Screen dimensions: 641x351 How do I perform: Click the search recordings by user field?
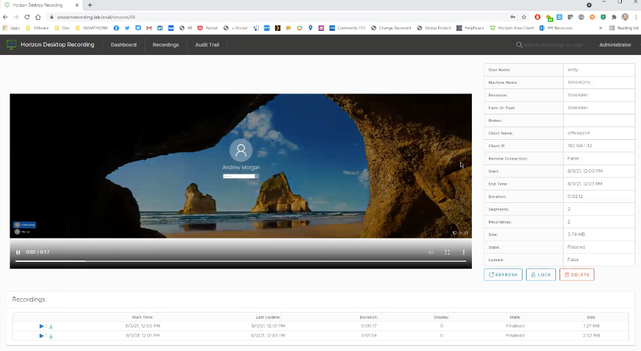click(553, 45)
